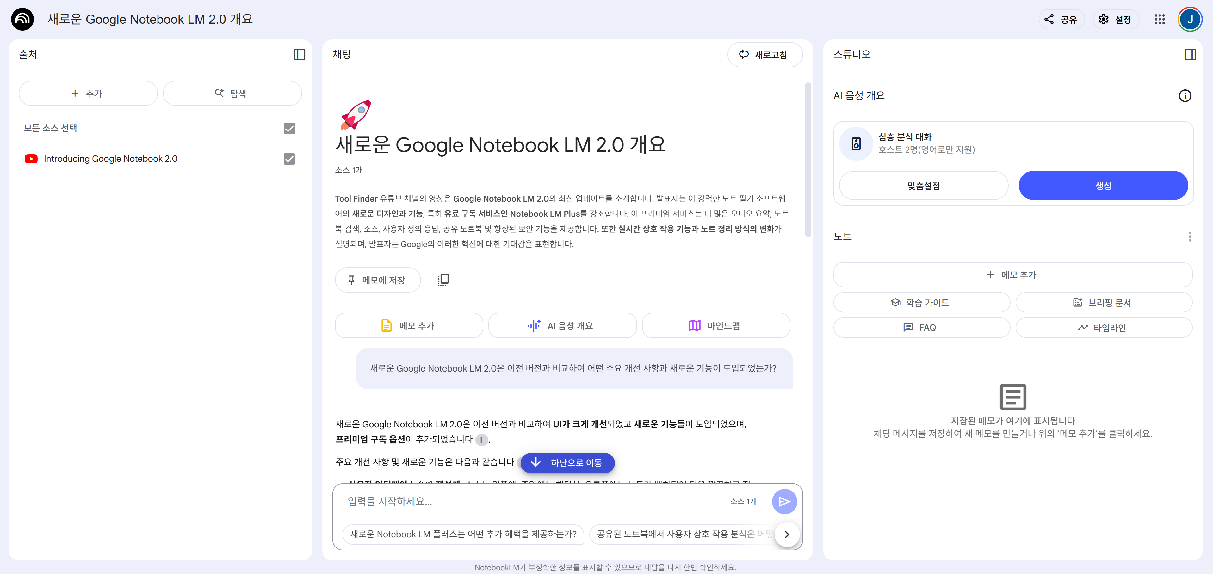Viewport: 1213px width, 574px height.
Task: Click the 소스 1개 text under the title
Action: point(349,170)
